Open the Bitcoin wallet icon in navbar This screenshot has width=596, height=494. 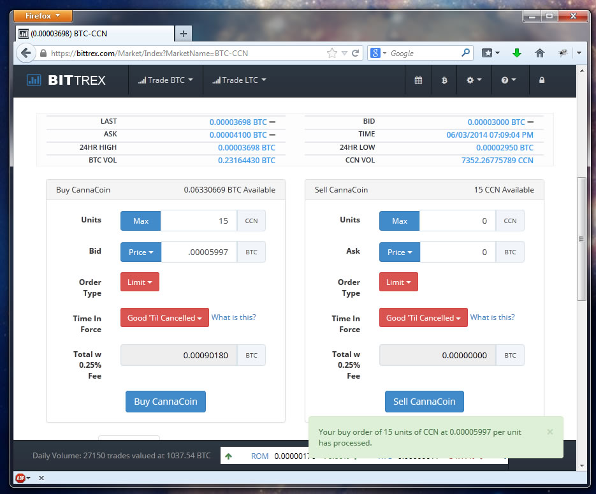444,80
